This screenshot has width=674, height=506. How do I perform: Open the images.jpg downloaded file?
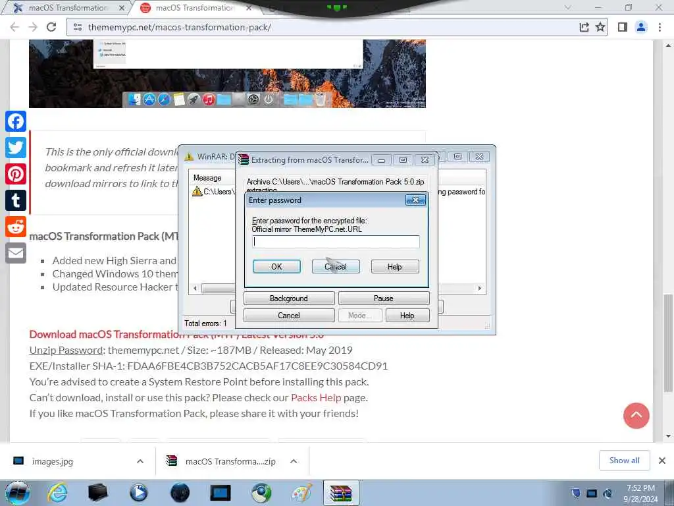click(52, 461)
